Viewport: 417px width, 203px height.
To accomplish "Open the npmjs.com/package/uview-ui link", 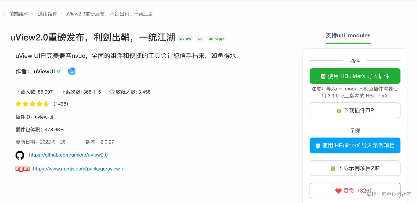I will (79, 169).
